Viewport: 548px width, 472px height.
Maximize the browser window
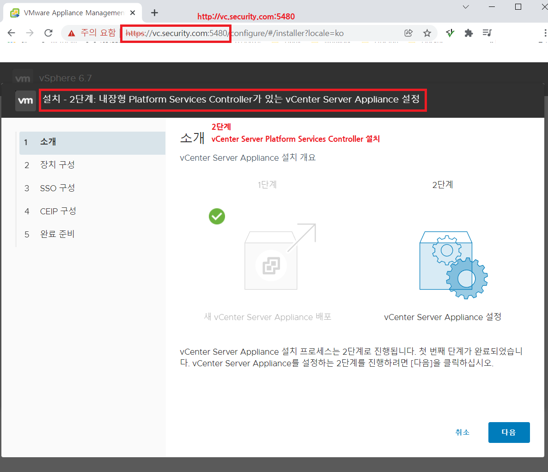coord(518,6)
